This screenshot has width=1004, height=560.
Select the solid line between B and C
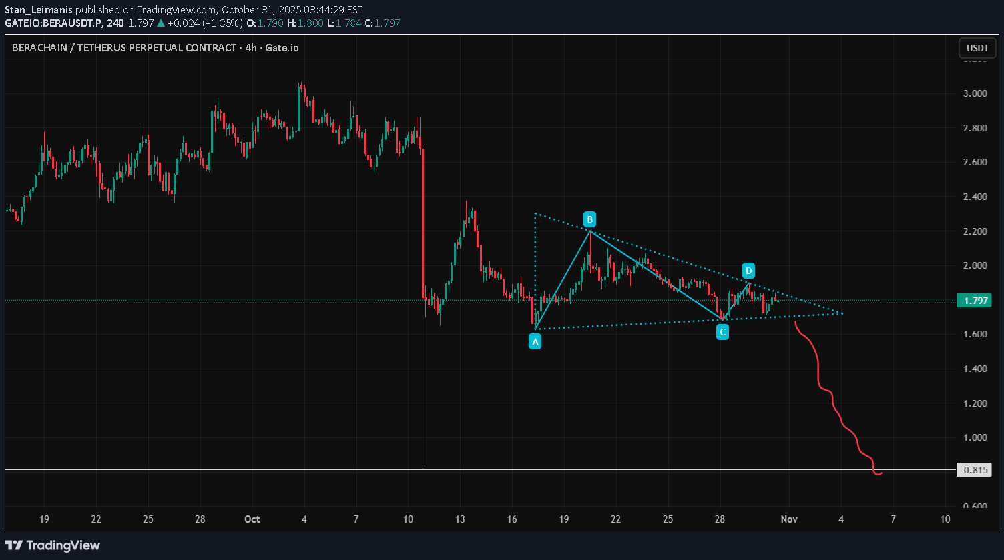[654, 274]
